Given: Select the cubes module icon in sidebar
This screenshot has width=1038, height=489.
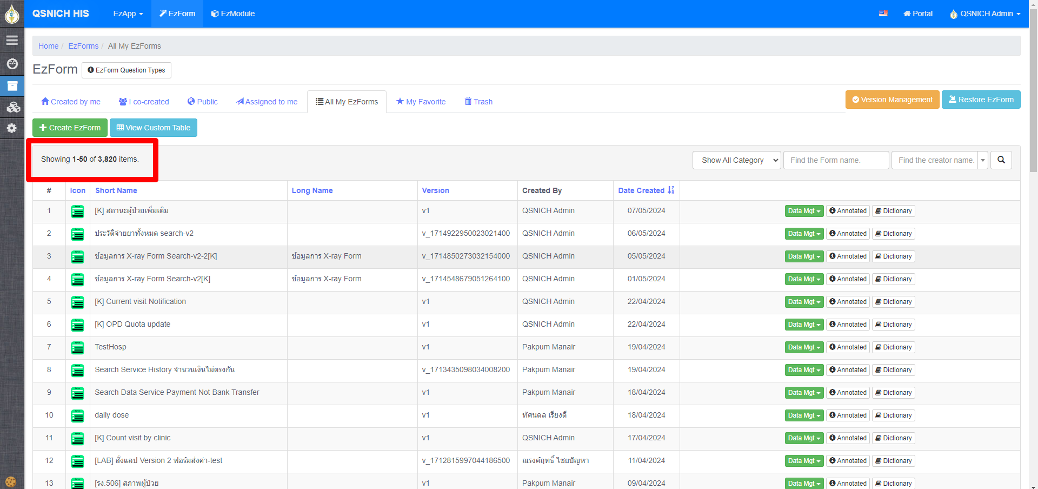Looking at the screenshot, I should click(x=12, y=107).
